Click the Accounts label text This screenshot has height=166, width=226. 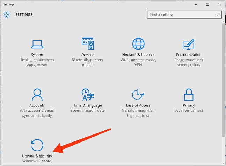click(x=37, y=105)
